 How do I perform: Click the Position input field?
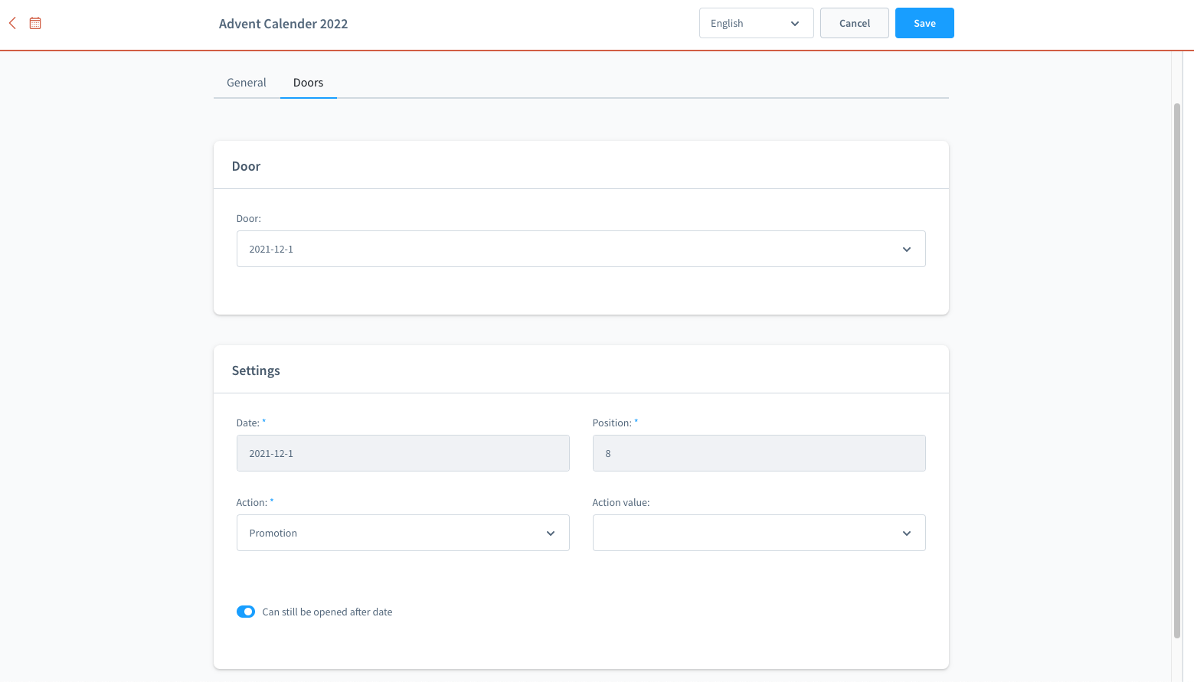click(759, 453)
